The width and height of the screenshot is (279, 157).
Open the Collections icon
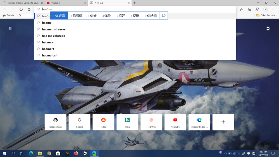[249, 9]
